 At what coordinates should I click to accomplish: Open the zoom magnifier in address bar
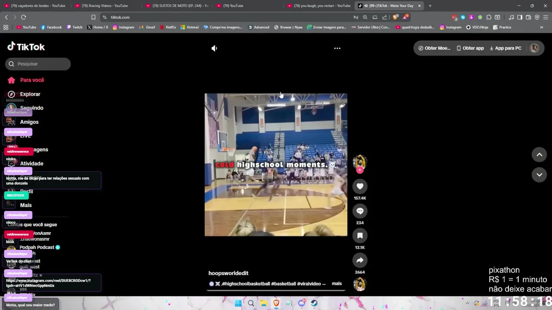point(365,17)
